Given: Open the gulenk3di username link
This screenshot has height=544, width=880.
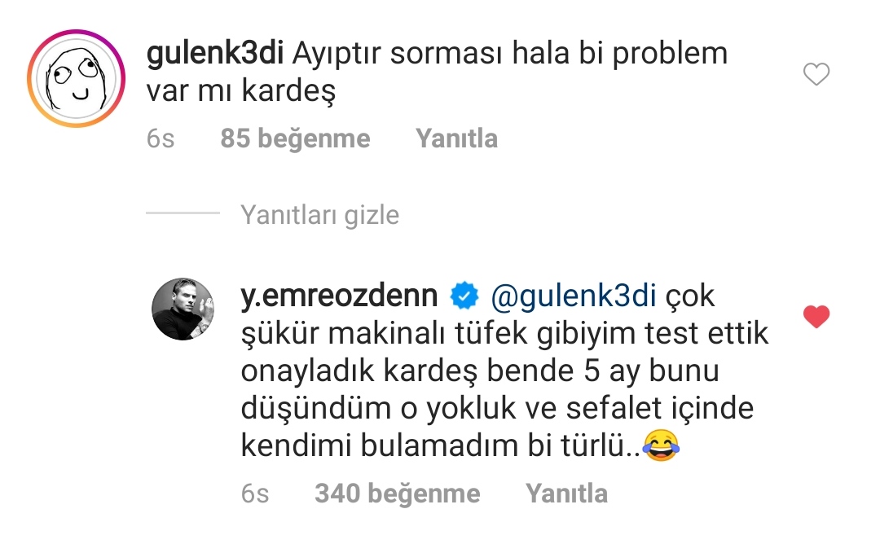Looking at the screenshot, I should [x=215, y=54].
